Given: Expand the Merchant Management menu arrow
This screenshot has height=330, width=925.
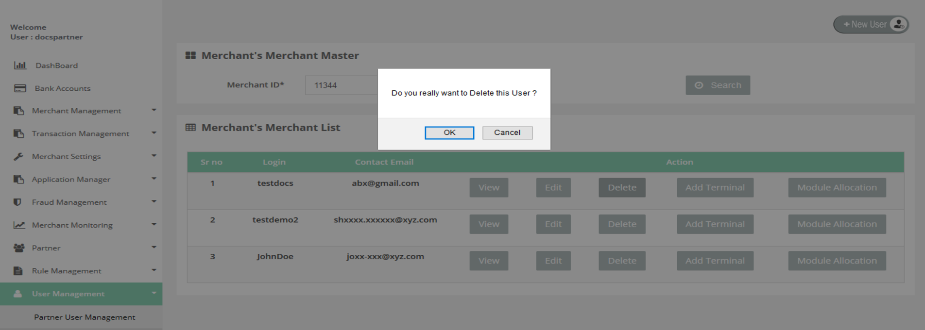Looking at the screenshot, I should coord(154,110).
